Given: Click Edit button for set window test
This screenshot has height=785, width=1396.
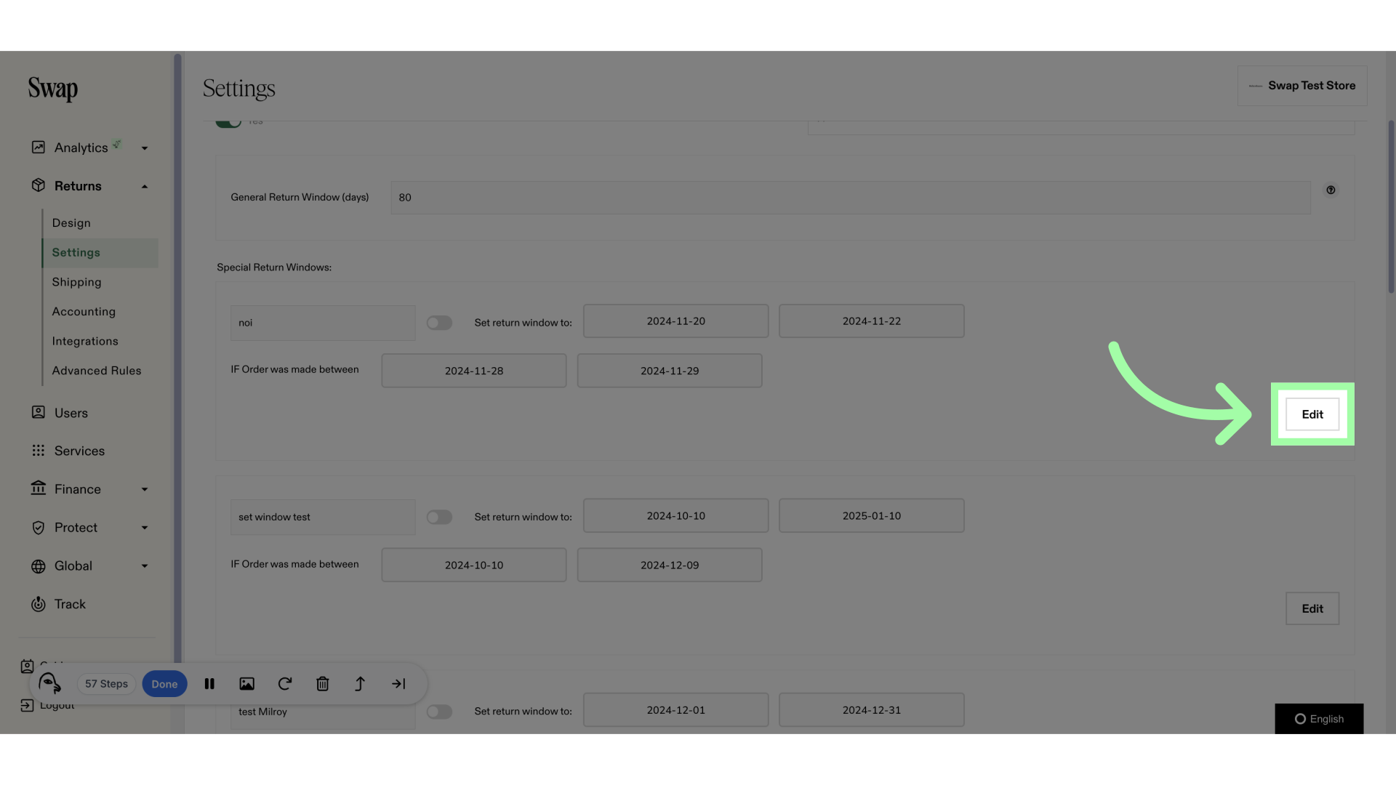Looking at the screenshot, I should [1312, 608].
